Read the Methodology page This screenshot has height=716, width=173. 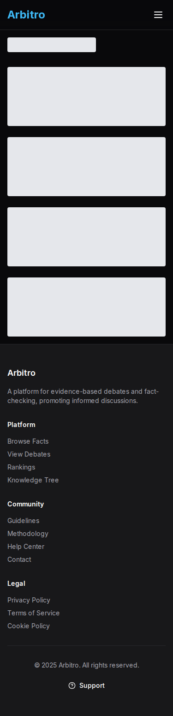click(x=28, y=534)
